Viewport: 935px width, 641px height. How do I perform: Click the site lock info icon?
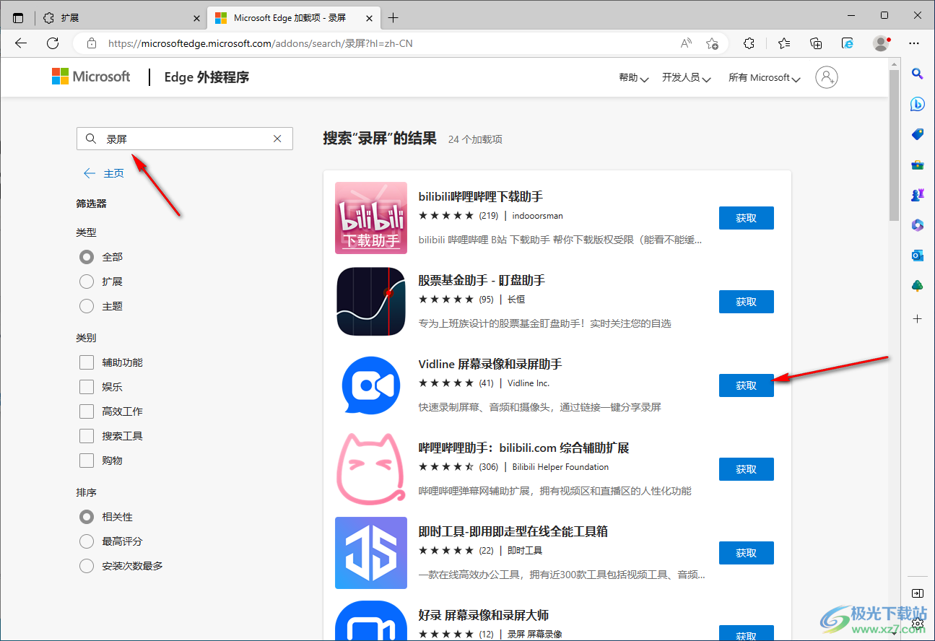[92, 43]
